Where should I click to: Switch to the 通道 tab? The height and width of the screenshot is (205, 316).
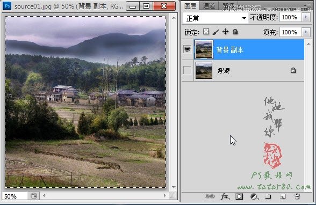209,6
